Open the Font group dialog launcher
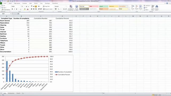The width and height of the screenshot is (171, 96). (29, 11)
